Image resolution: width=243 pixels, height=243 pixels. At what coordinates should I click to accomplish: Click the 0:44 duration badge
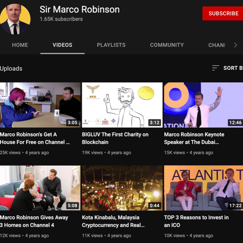(154, 205)
